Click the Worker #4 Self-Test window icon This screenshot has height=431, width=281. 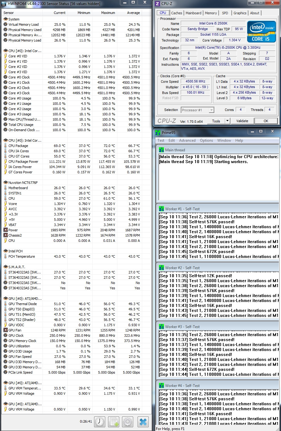161,385
